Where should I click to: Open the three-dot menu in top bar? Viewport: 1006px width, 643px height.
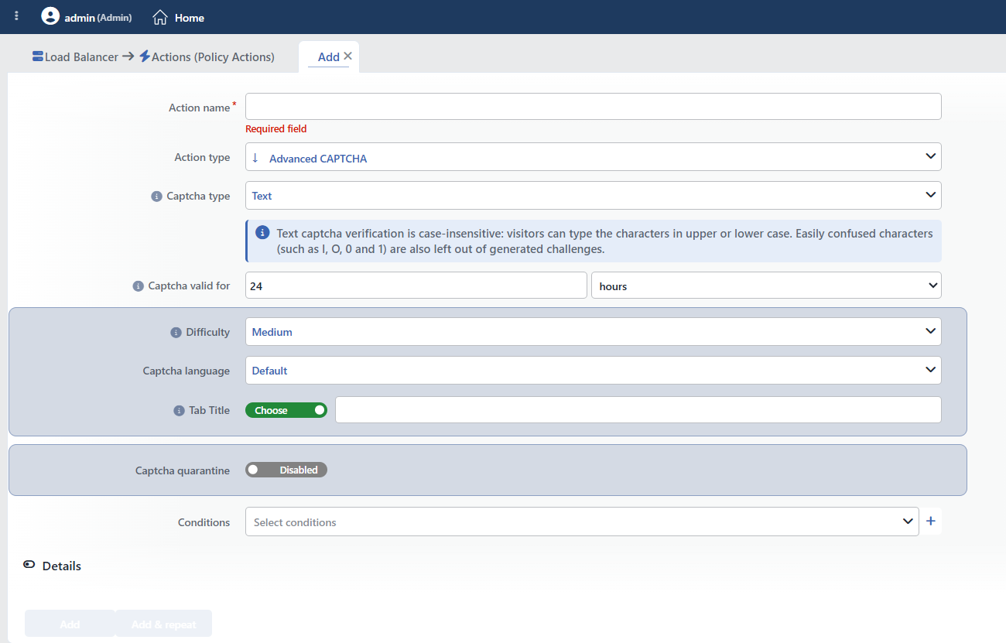(17, 16)
